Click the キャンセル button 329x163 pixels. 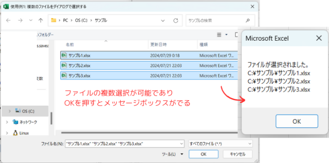(238, 154)
